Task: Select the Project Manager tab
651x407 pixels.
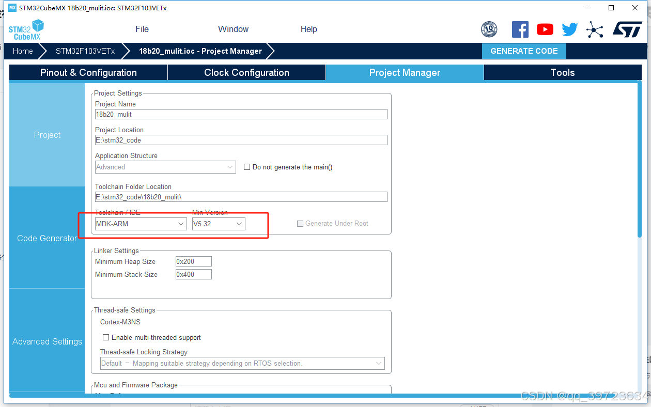Action: pyautogui.click(x=405, y=73)
